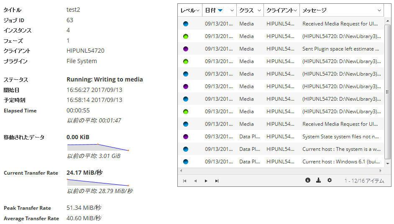Click the client name HIPUNL54720 value

click(85, 51)
